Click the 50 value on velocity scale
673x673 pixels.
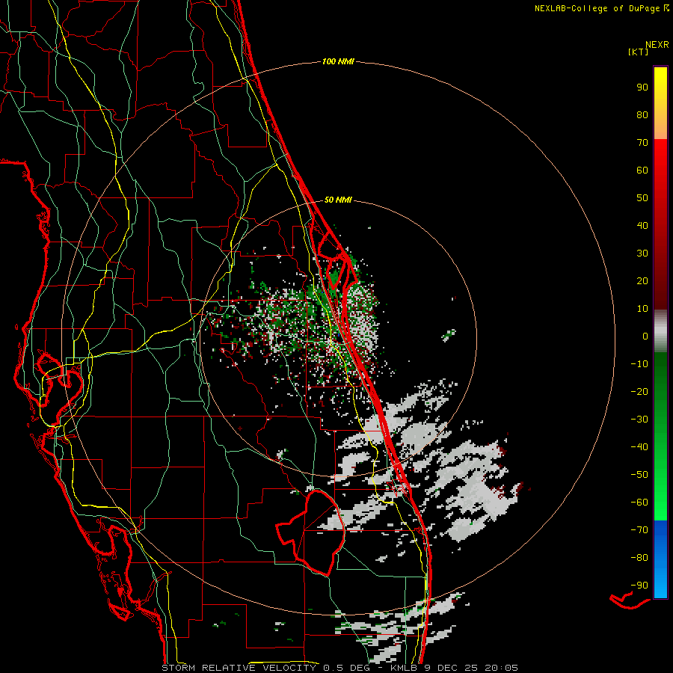[642, 198]
